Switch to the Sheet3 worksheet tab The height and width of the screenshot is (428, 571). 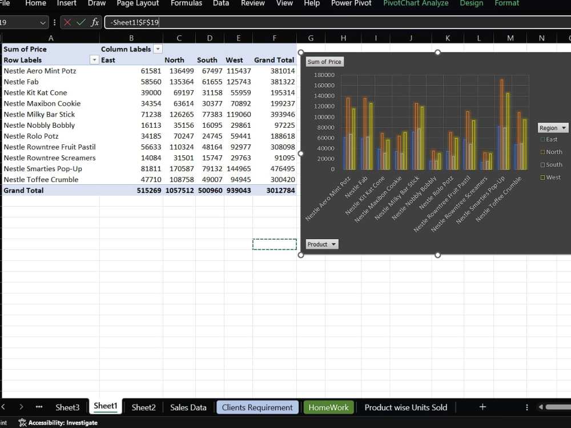(x=67, y=407)
